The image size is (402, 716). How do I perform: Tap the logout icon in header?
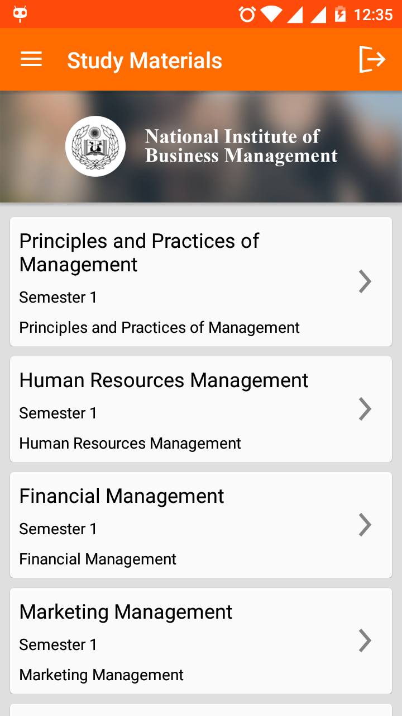coord(372,59)
